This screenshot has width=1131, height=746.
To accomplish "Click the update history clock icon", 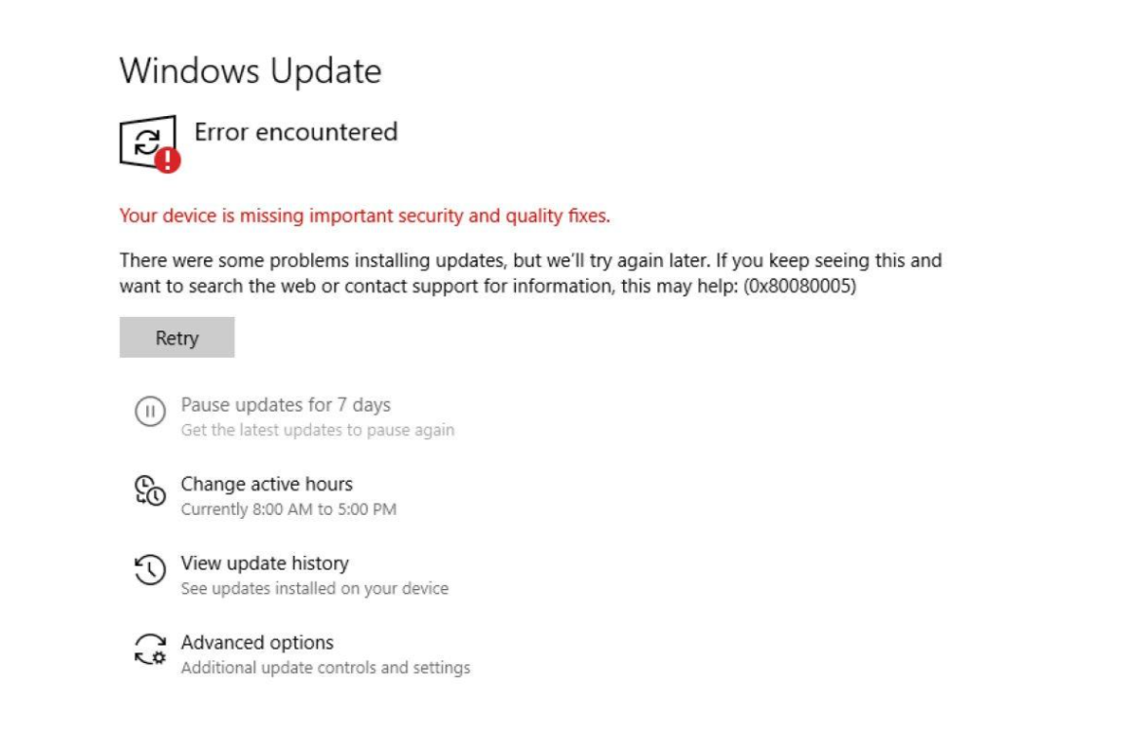I will pos(149,569).
